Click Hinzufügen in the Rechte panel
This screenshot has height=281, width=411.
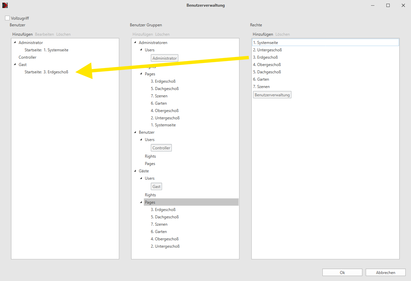263,34
